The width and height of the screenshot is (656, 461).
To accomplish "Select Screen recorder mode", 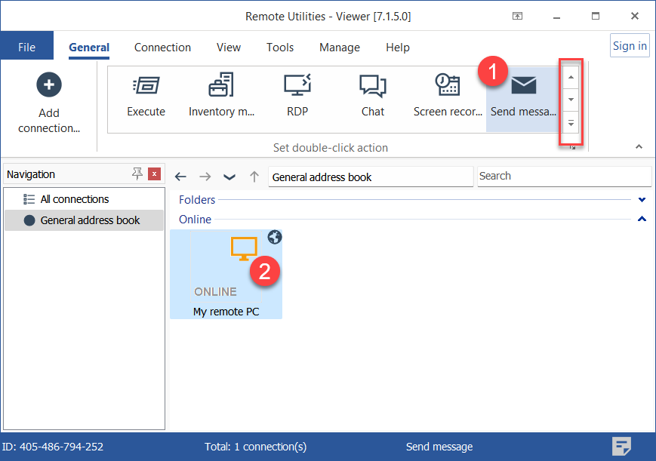I will click(x=448, y=97).
